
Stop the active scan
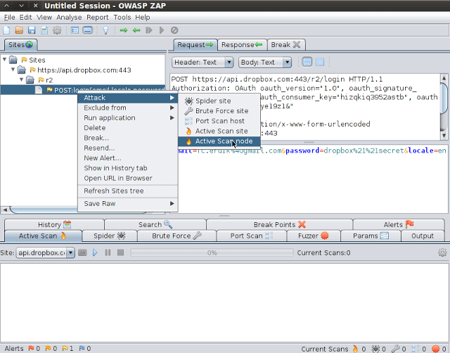120,252
